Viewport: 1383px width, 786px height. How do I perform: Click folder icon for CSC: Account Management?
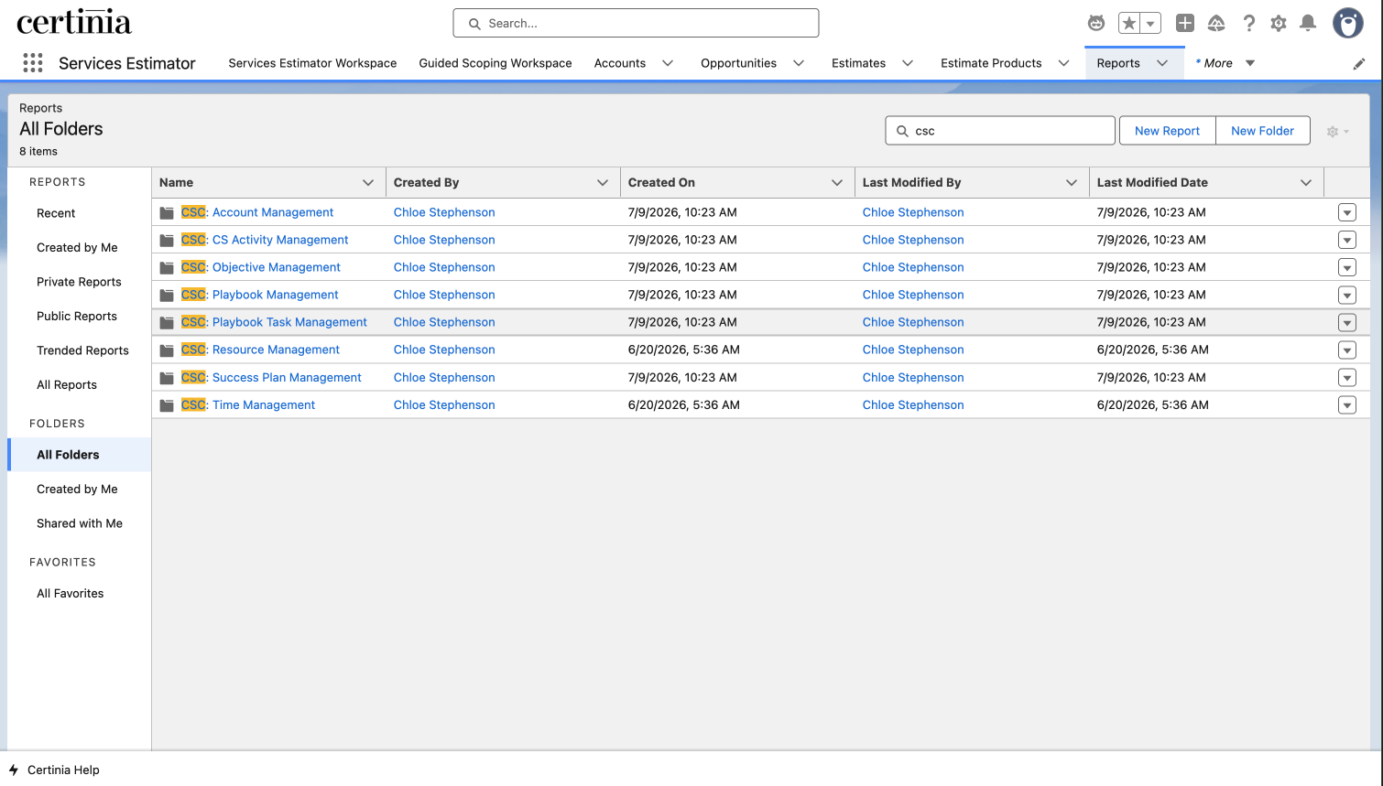[x=167, y=212]
